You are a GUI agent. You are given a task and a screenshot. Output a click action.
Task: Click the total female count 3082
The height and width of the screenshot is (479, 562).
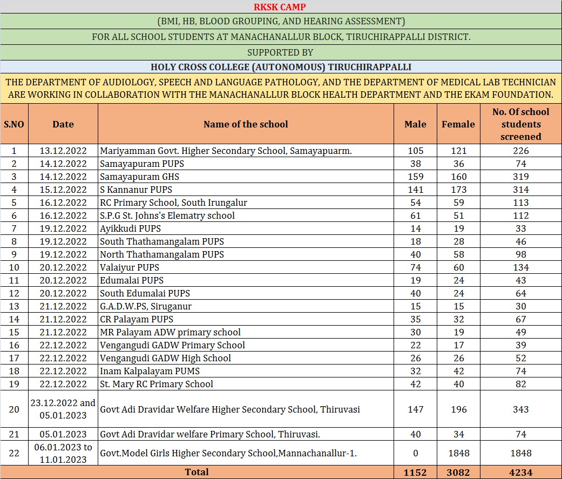458,472
